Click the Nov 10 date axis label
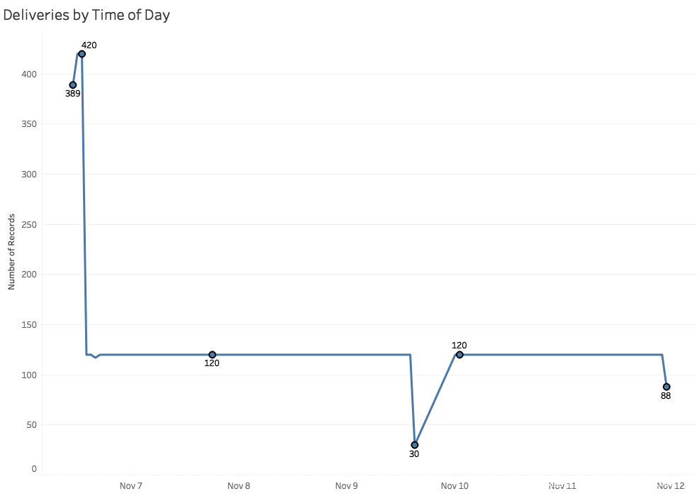The image size is (697, 496). click(x=455, y=486)
